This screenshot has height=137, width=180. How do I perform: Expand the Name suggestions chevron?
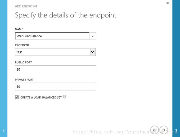coord(93,36)
